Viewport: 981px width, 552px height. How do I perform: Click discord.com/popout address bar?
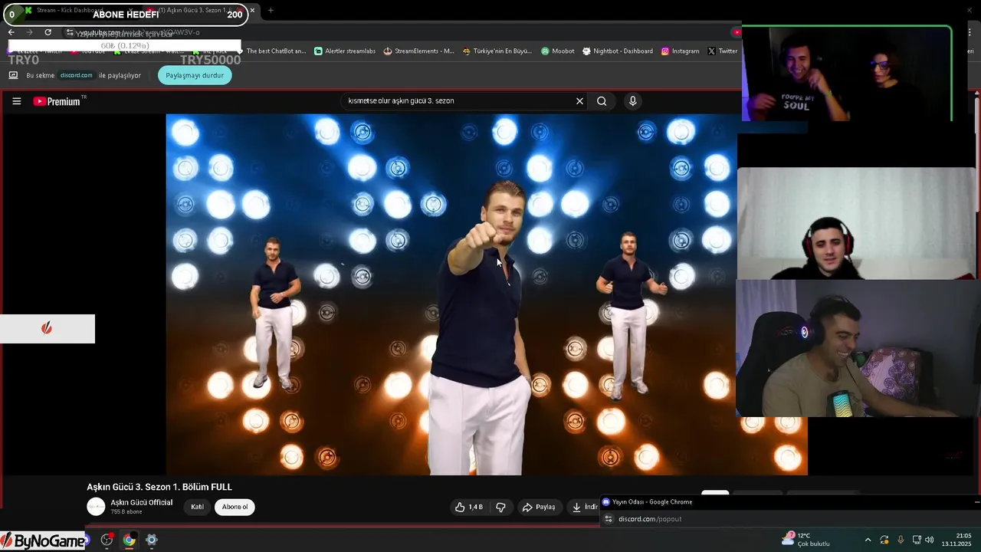pyautogui.click(x=789, y=519)
